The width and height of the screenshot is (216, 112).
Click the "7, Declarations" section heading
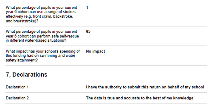pos(27,75)
